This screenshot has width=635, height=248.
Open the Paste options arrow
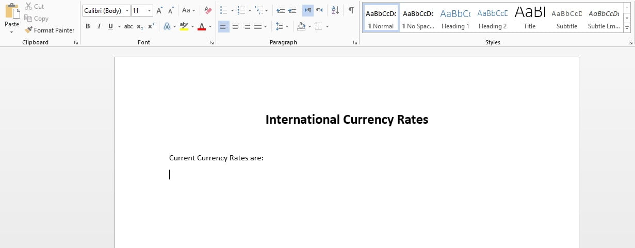(11, 32)
